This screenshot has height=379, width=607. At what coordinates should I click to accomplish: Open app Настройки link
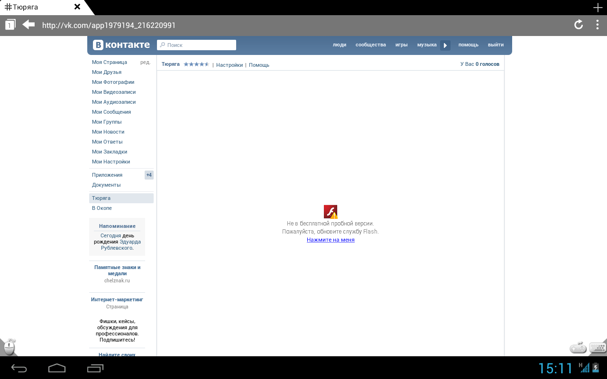click(230, 65)
